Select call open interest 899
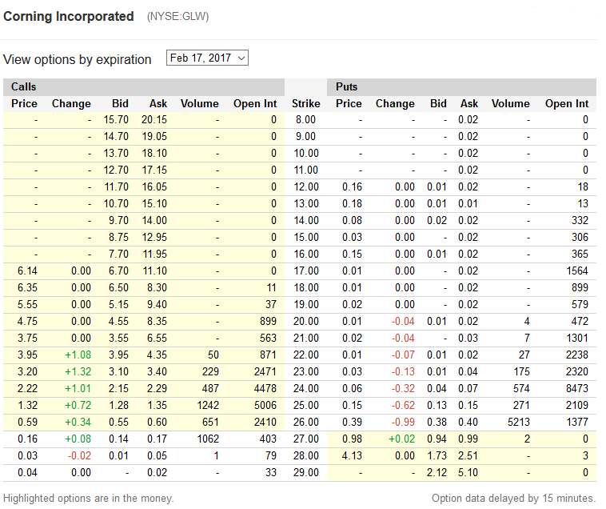Screen dimensions: 606x509 pyautogui.click(x=268, y=322)
